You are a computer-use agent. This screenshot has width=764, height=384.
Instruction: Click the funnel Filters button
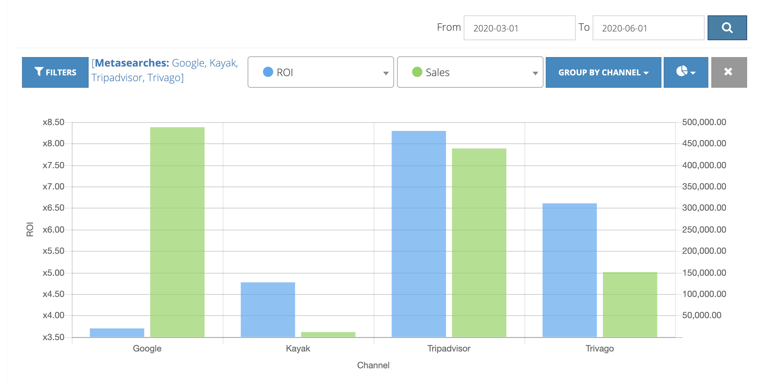(55, 72)
